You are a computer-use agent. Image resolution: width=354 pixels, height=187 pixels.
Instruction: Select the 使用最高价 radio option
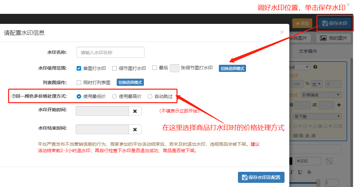coord(114,96)
